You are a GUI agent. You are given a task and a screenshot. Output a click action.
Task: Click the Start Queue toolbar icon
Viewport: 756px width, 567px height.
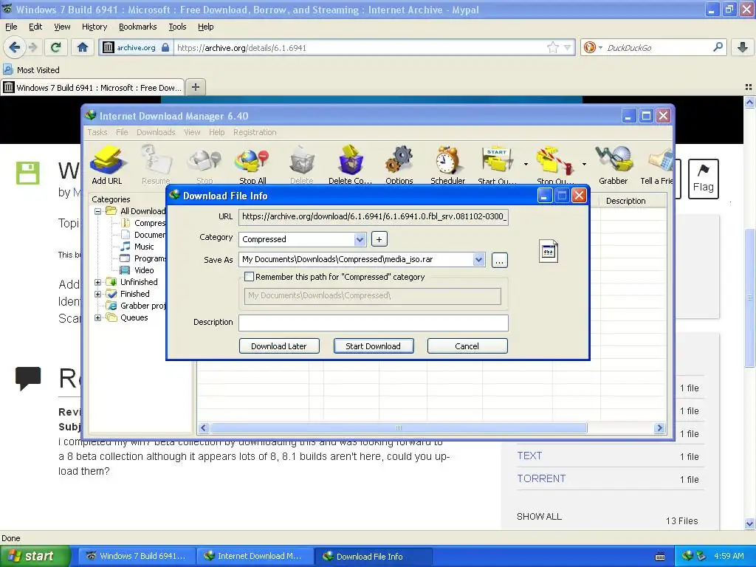coord(497,165)
